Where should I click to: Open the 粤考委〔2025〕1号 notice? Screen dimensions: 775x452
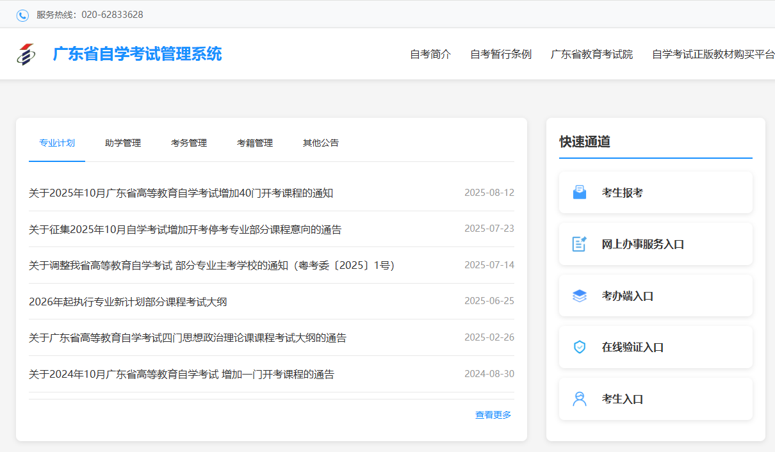click(x=211, y=265)
